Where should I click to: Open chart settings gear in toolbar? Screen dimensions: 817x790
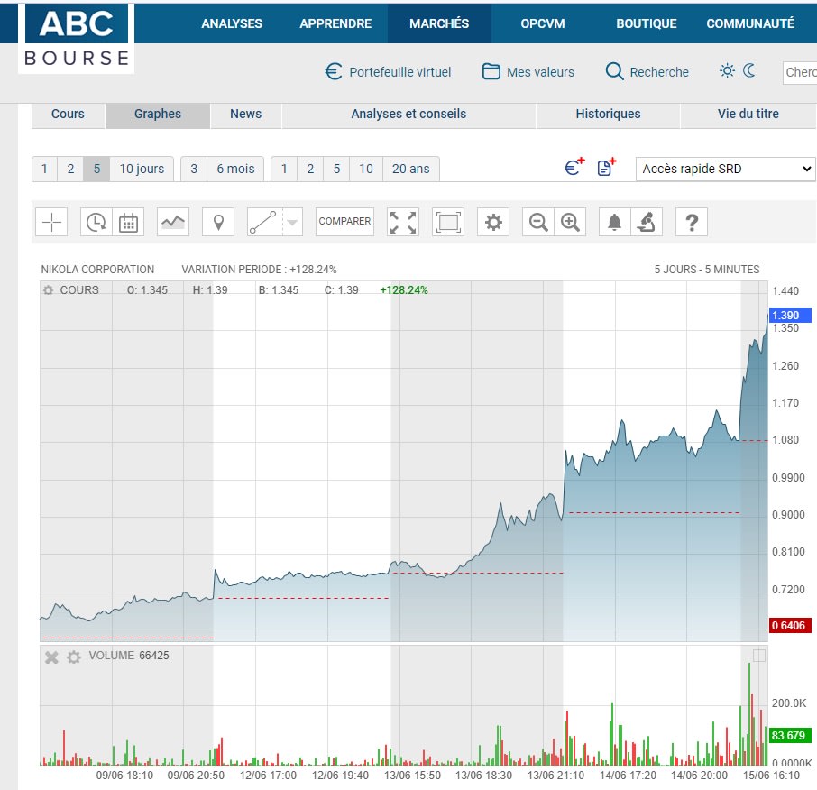493,222
